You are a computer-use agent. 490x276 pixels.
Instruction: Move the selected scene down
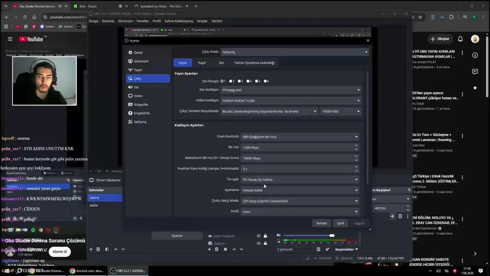[123, 249]
